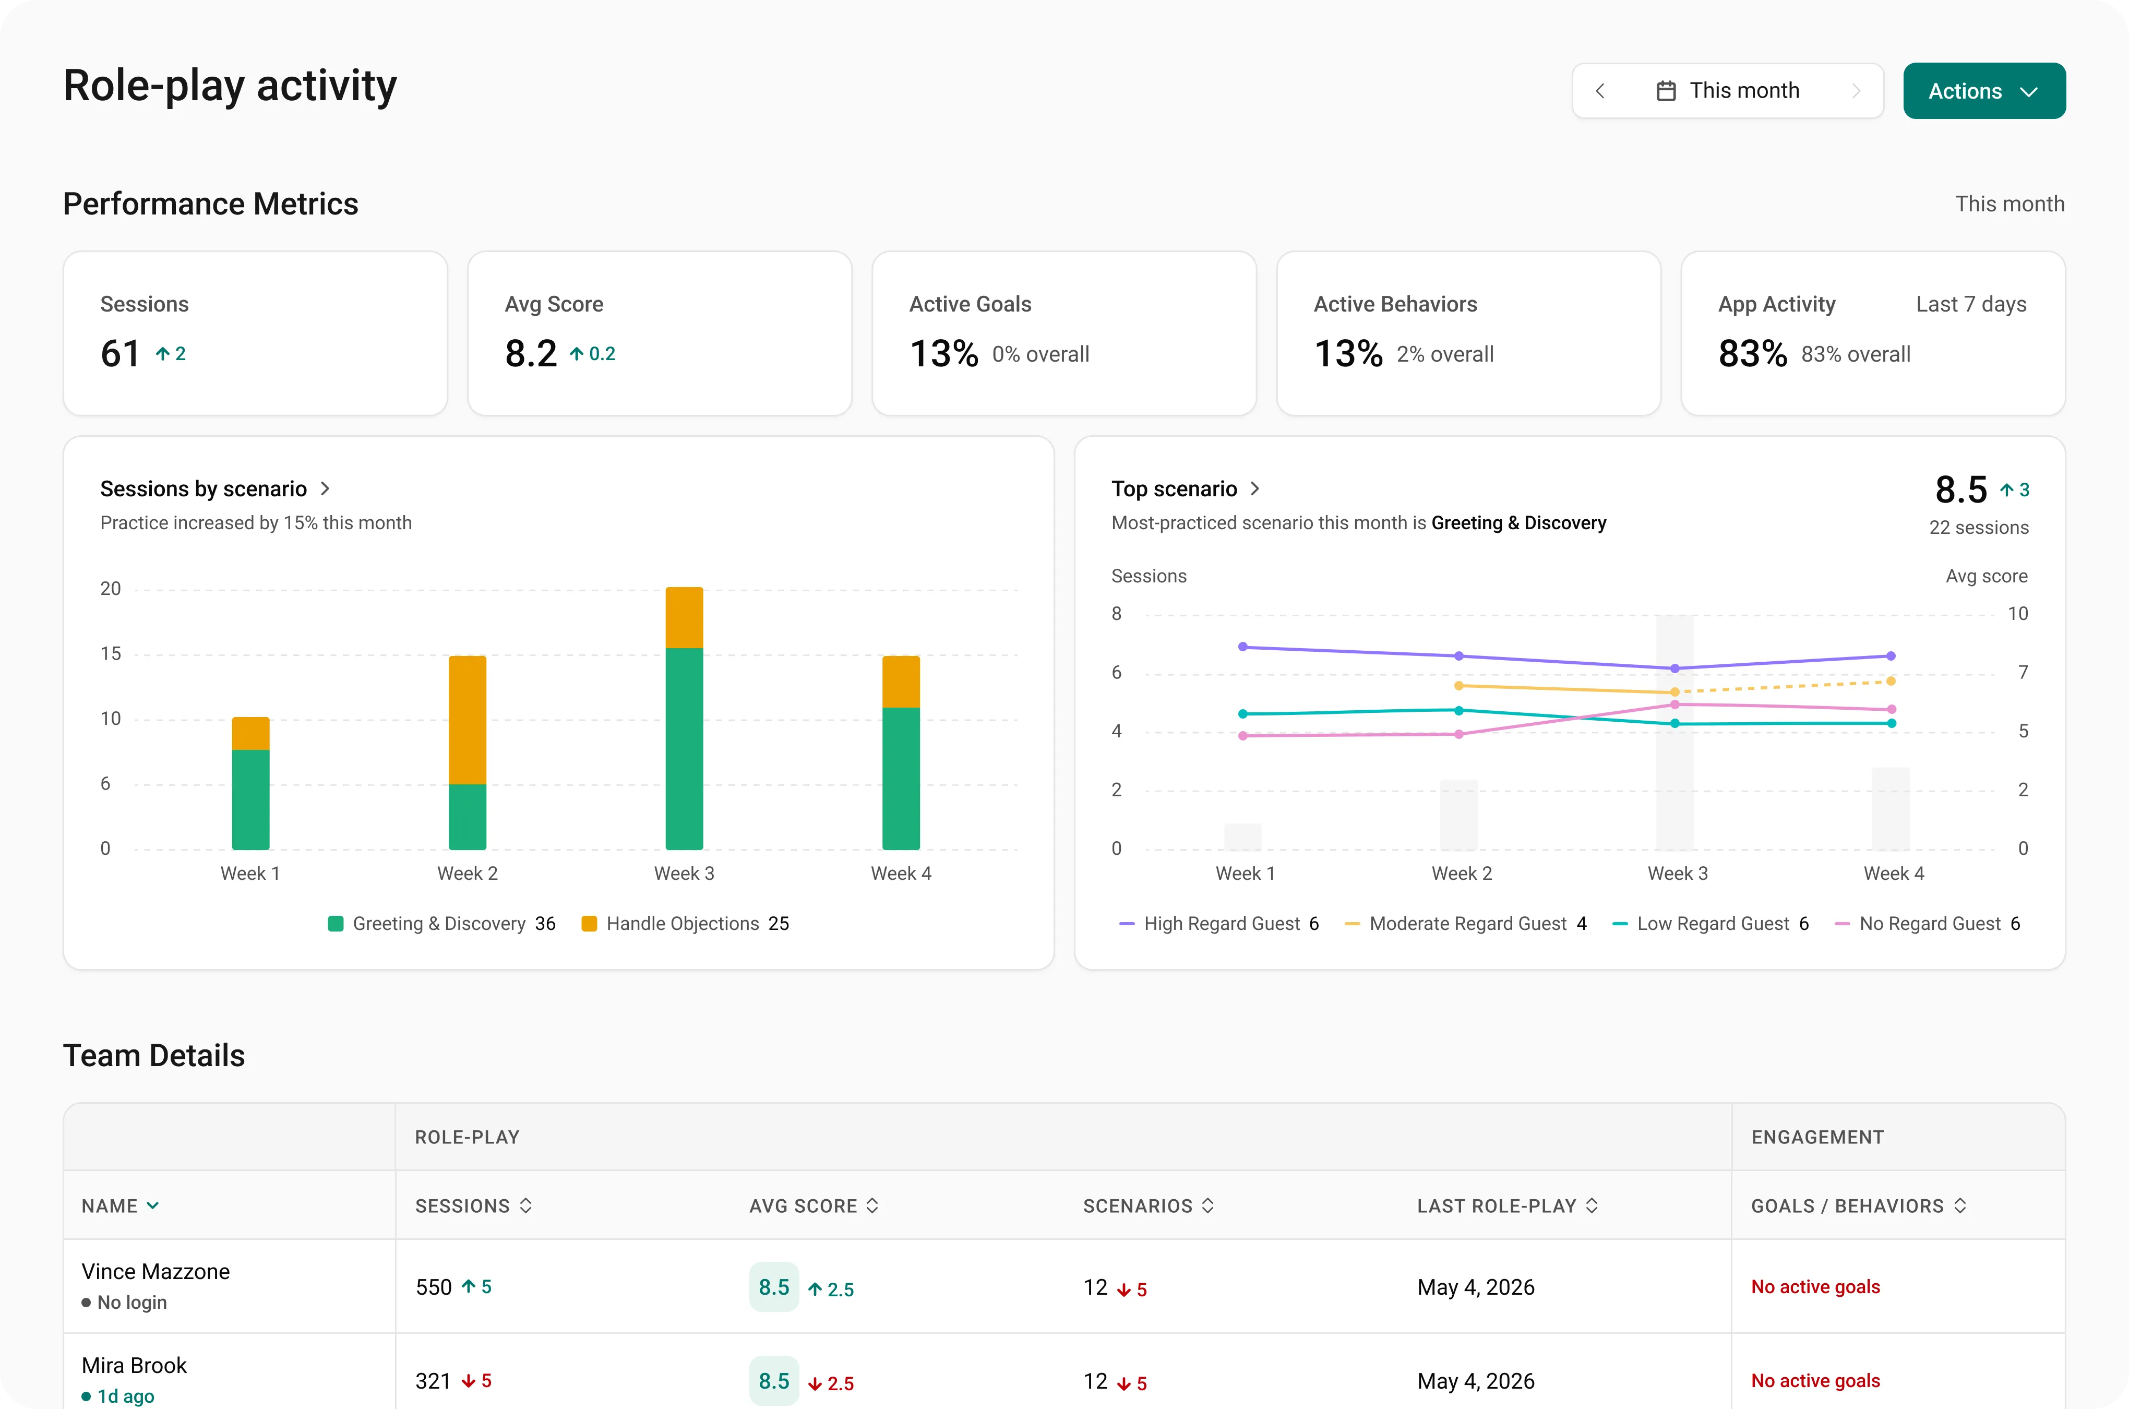Click Vince Mazzone's No active goals text
Viewport: 2129px width, 1409px height.
pyautogui.click(x=1815, y=1287)
